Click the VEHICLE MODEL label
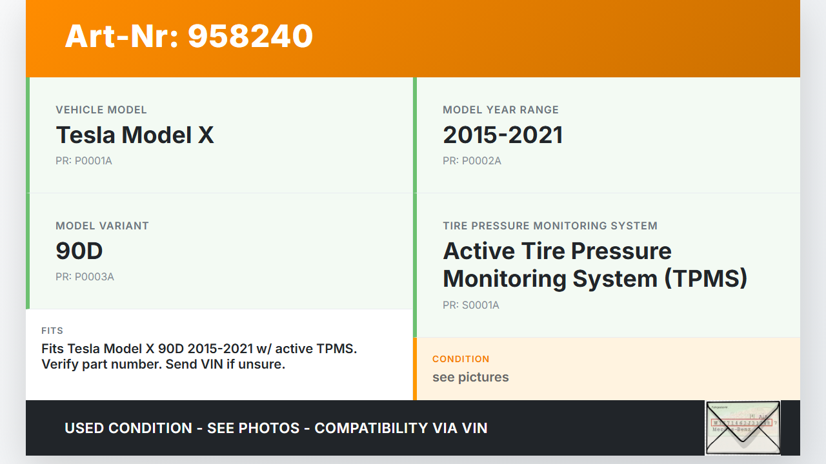Screen dimensions: 826x464 pos(101,110)
